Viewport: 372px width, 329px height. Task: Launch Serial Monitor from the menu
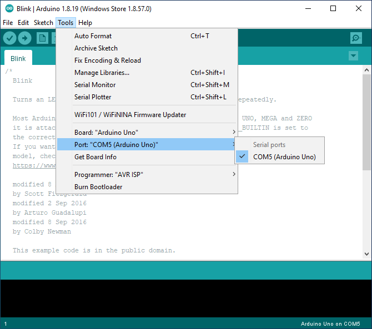click(147, 85)
